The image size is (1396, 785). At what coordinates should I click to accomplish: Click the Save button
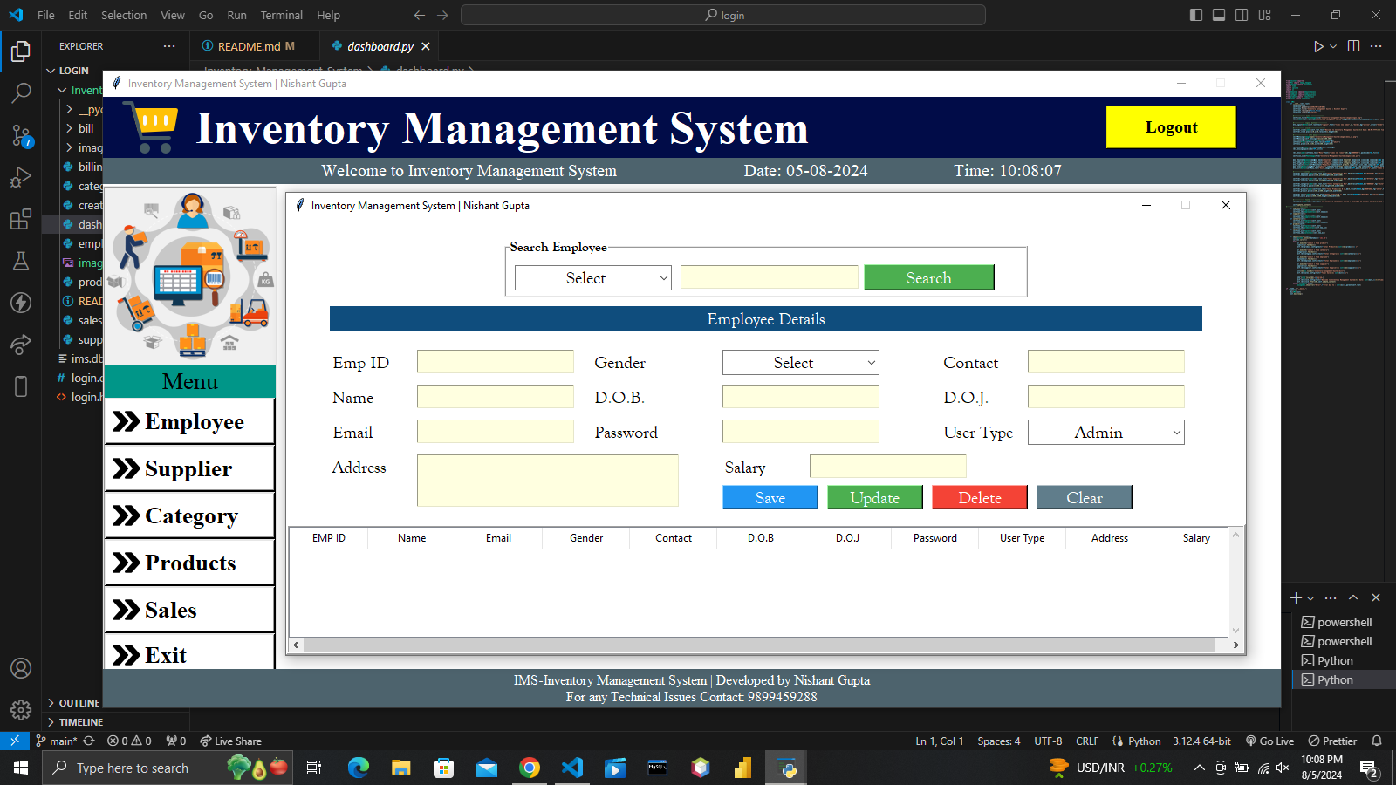(770, 497)
